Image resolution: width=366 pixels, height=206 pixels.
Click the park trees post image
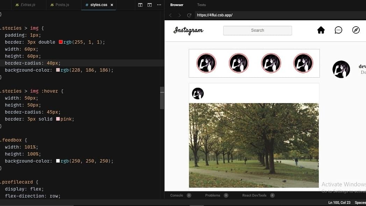pyautogui.click(x=254, y=145)
